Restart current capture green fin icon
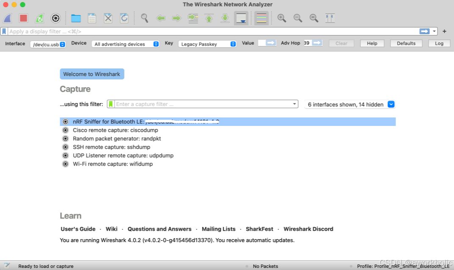Viewport: 454px width, 270px height. click(x=40, y=18)
